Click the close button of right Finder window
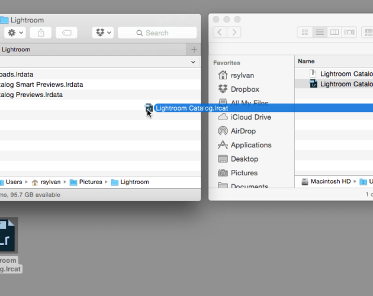The width and height of the screenshot is (373, 296). pyautogui.click(x=216, y=20)
